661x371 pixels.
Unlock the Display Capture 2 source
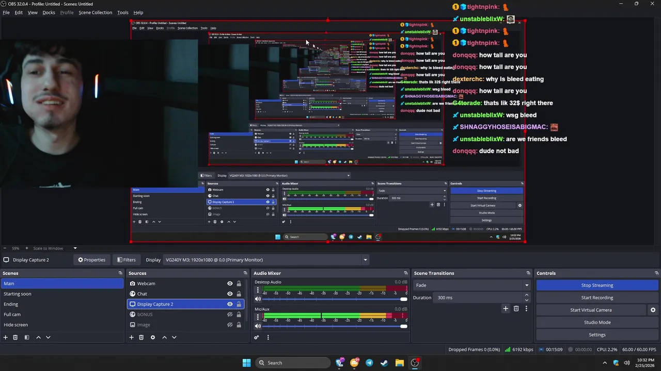(x=239, y=304)
